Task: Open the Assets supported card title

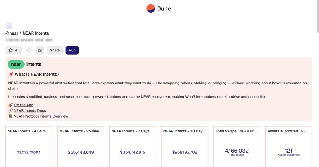Action: (283, 131)
